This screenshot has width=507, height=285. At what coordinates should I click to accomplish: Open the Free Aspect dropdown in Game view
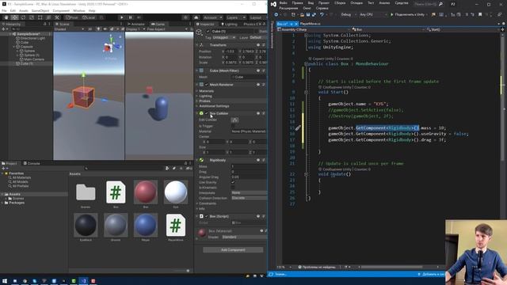tap(166, 29)
